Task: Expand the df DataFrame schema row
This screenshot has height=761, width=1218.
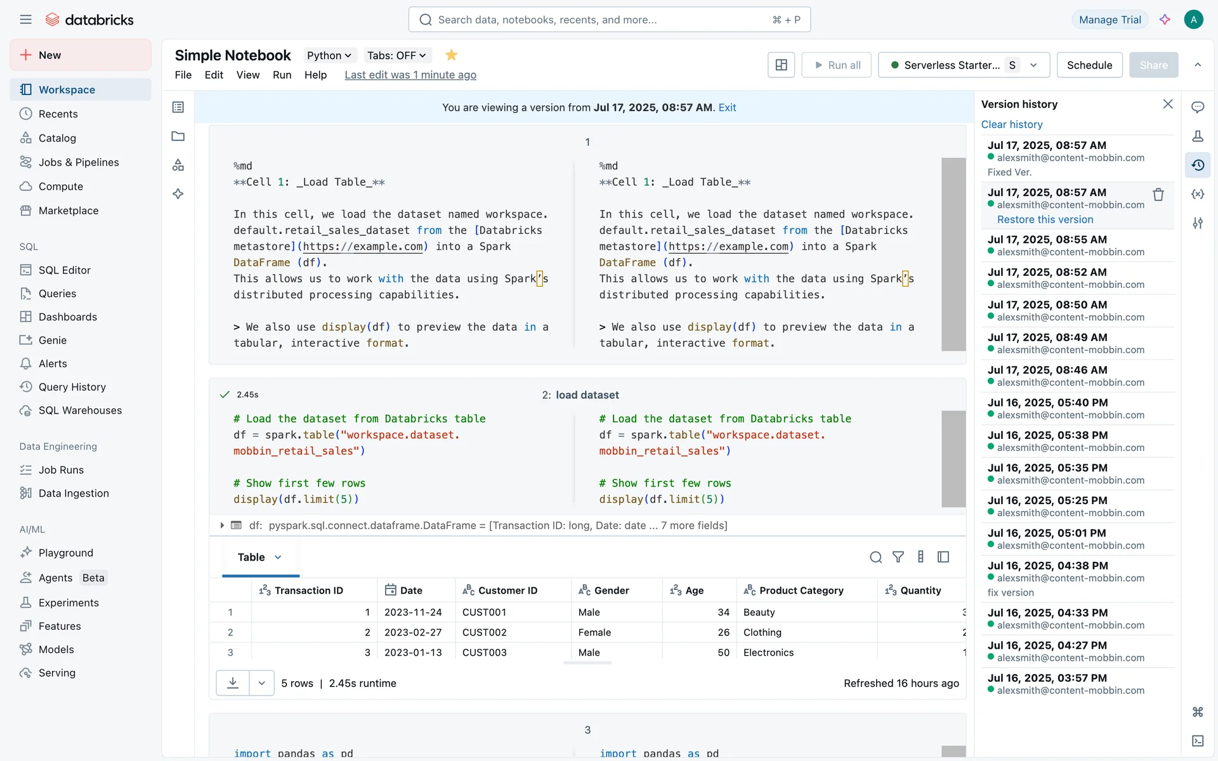Action: [222, 525]
